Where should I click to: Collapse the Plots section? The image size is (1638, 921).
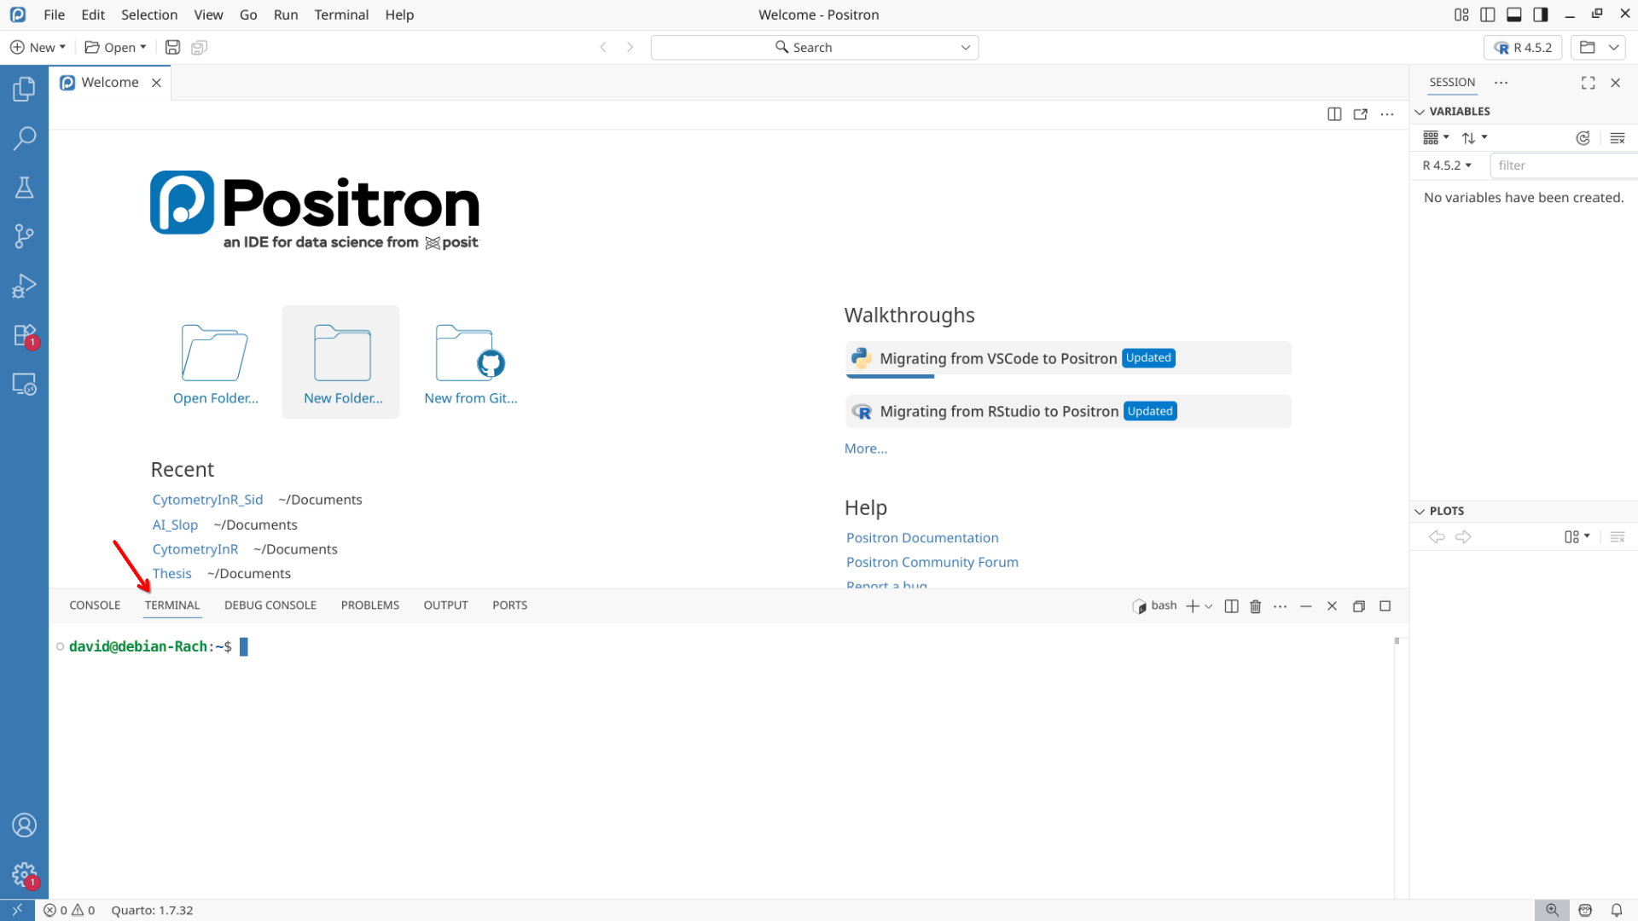[x=1420, y=511]
